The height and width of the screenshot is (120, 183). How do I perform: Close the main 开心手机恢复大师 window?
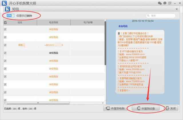(x=180, y=3)
